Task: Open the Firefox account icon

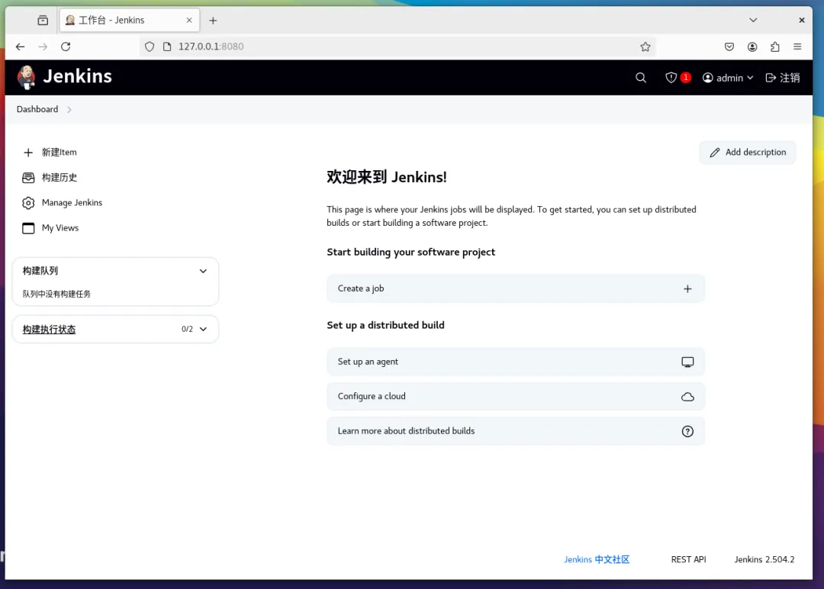Action: pos(752,47)
